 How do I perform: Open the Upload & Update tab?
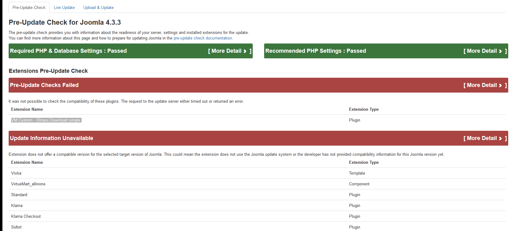(98, 7)
